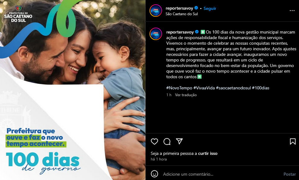Open comments using the speech bubble icon

click(167, 142)
